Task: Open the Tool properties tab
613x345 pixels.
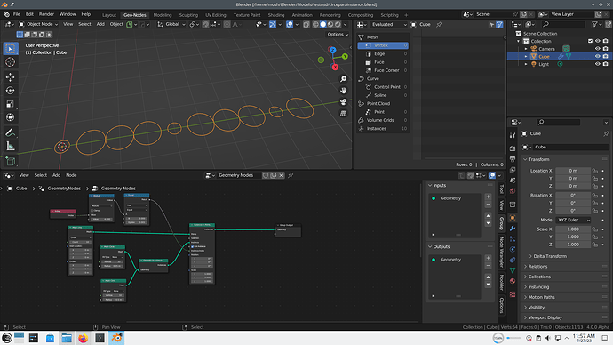Action: coord(513,135)
